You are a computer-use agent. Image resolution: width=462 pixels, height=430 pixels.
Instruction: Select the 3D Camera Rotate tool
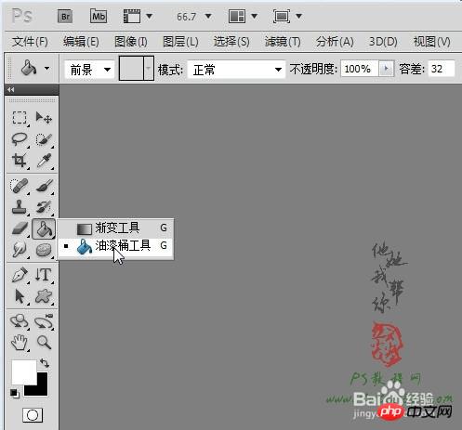click(44, 321)
